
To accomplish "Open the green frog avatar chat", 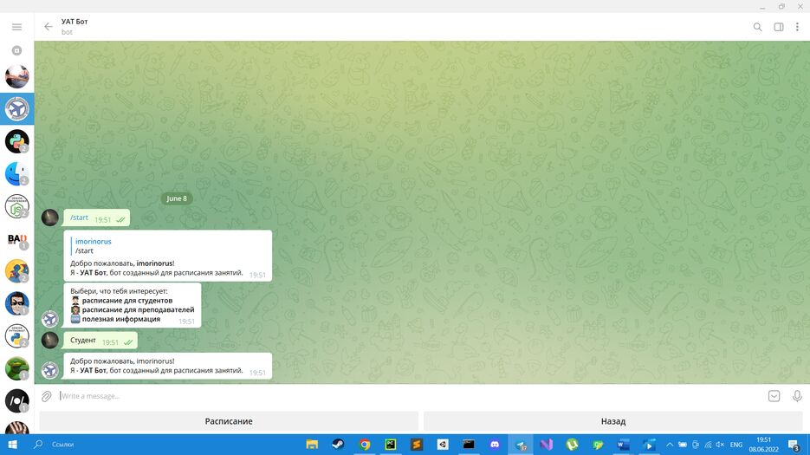I will point(16,368).
